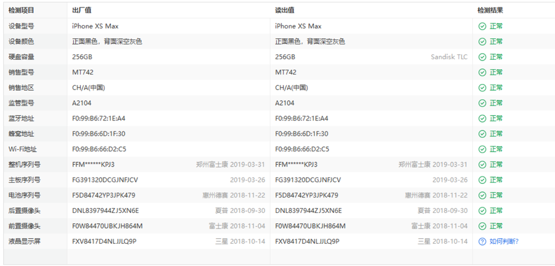Click the green check icon for 销售地区 row
The width and height of the screenshot is (555, 266).
(482, 88)
